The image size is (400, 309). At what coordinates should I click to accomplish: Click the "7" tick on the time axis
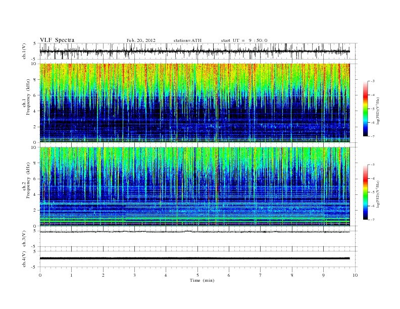point(261,275)
